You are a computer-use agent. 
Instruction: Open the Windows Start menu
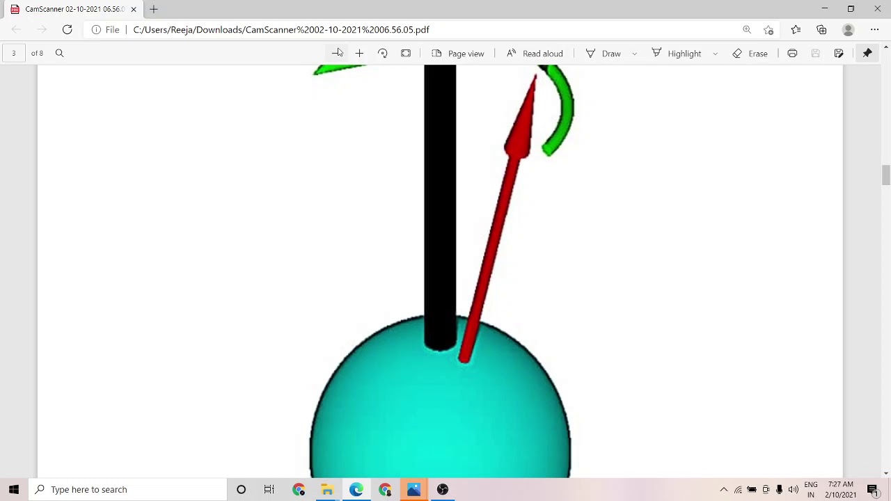[14, 489]
